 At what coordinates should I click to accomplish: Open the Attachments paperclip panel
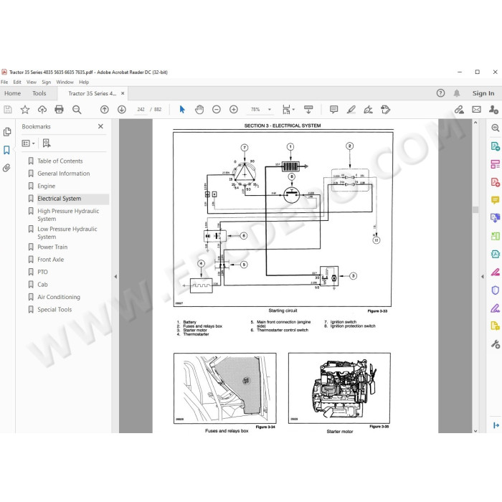[6, 168]
